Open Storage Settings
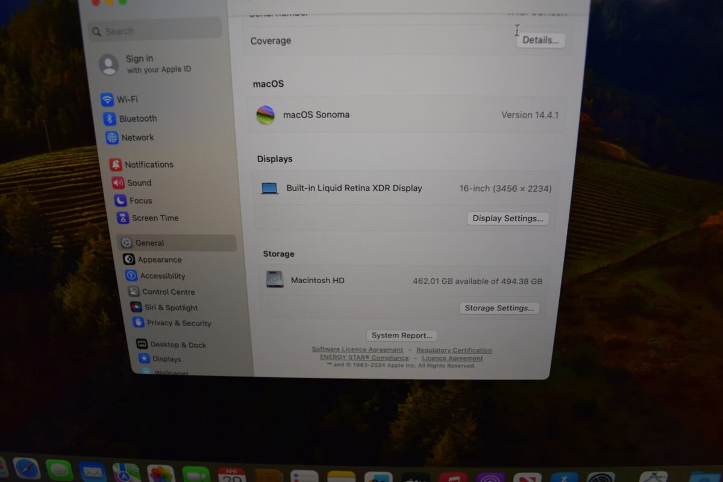This screenshot has width=723, height=482. coord(499,308)
